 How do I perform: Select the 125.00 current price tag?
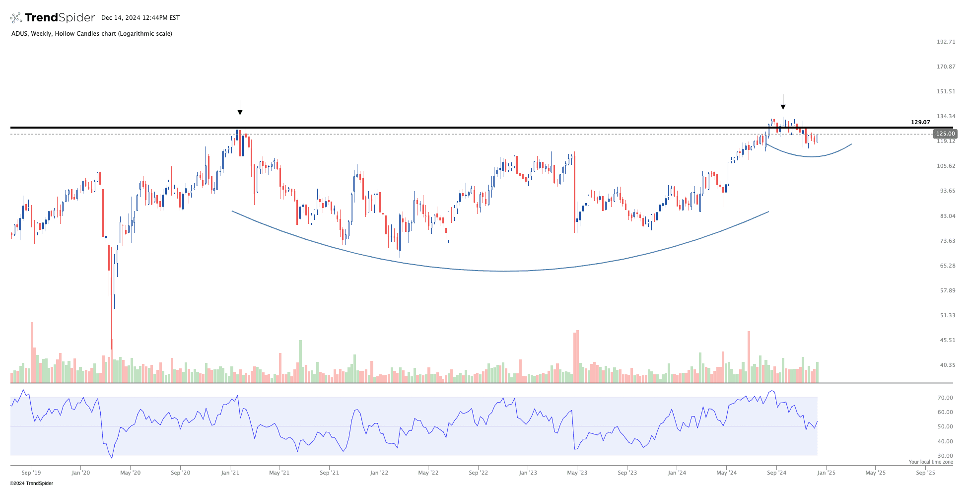pyautogui.click(x=945, y=134)
